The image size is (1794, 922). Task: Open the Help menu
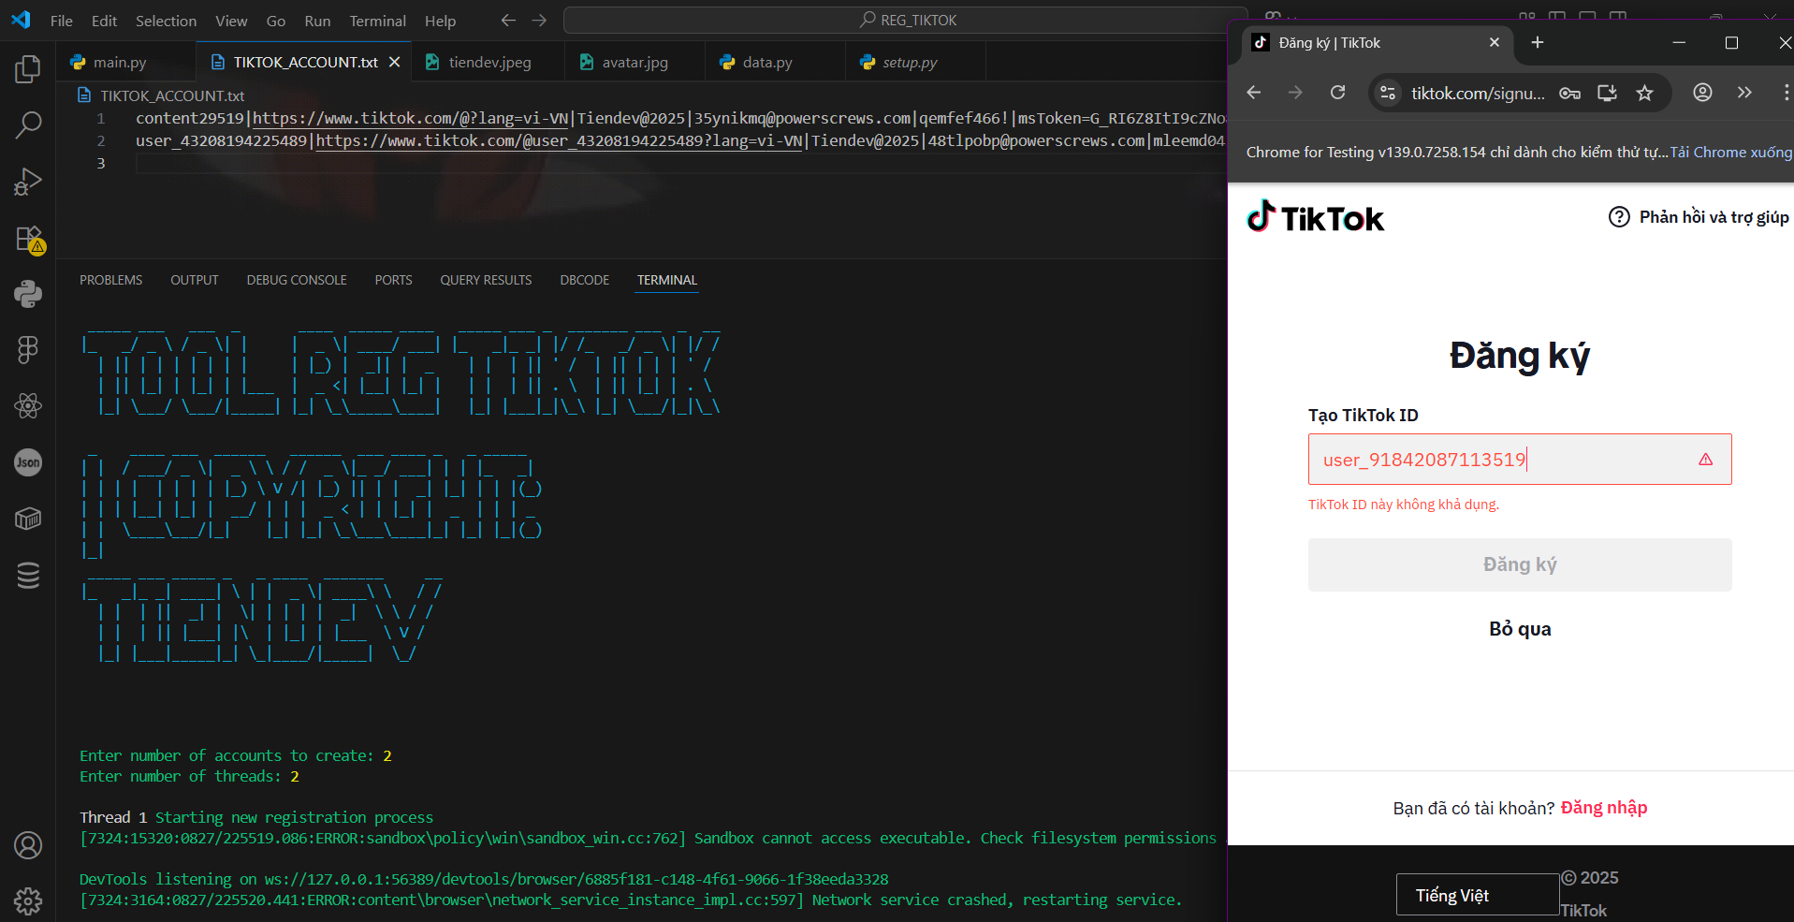point(440,21)
